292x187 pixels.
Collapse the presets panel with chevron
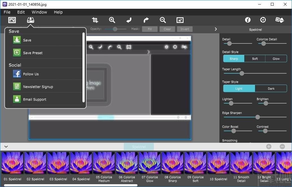pos(6,147)
